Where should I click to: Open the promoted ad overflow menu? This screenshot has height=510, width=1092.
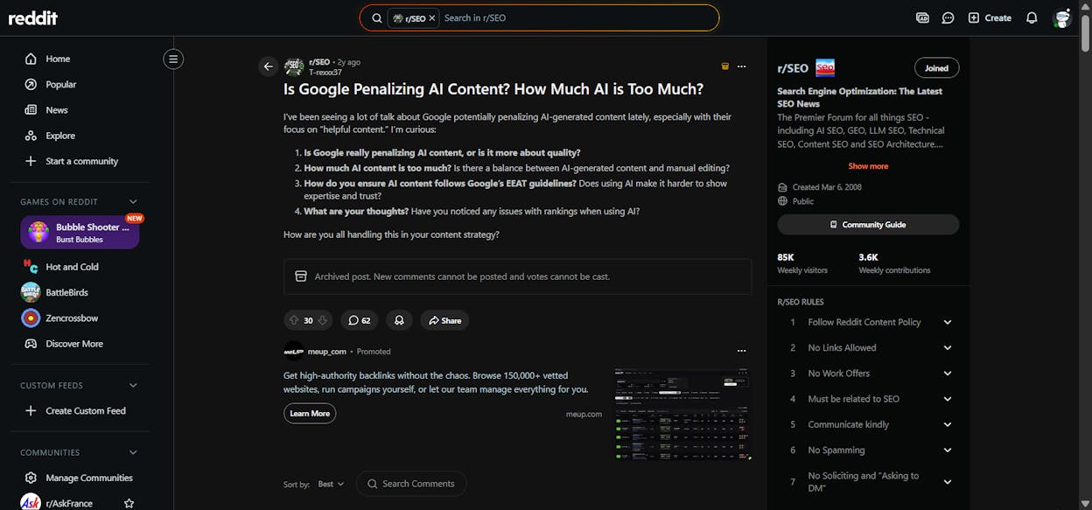(x=742, y=351)
